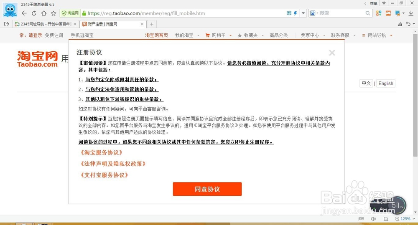This screenshot has width=418, height=225.
Task: Open the orange game controller icon
Action: tap(388, 13)
